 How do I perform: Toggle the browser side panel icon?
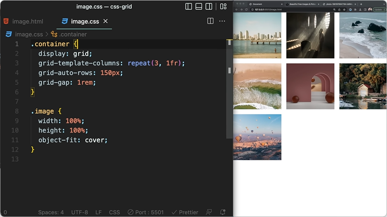pos(365,10)
